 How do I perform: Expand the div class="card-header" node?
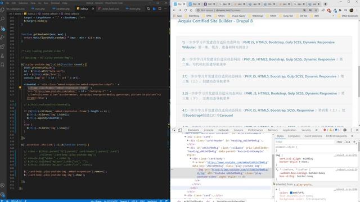(187, 140)
